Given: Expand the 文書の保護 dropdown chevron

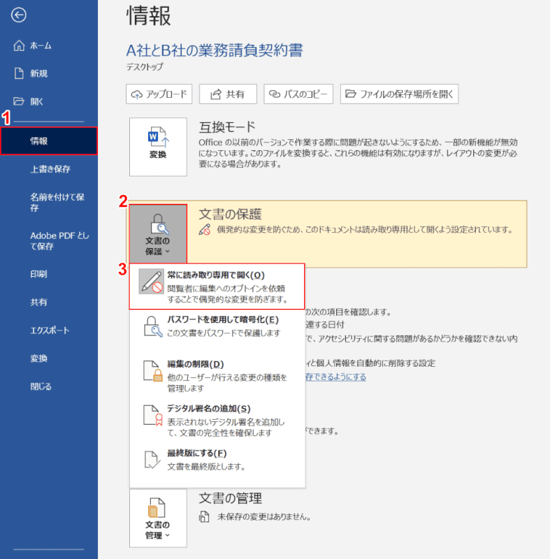Looking at the screenshot, I should pyautogui.click(x=168, y=252).
